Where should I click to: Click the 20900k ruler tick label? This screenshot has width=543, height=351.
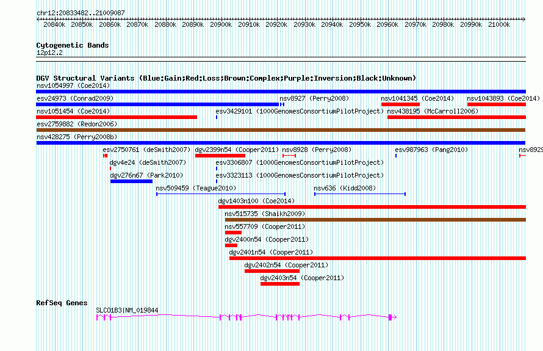point(221,25)
